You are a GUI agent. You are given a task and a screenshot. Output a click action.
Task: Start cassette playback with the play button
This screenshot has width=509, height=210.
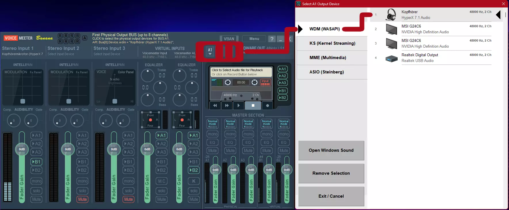(239, 106)
